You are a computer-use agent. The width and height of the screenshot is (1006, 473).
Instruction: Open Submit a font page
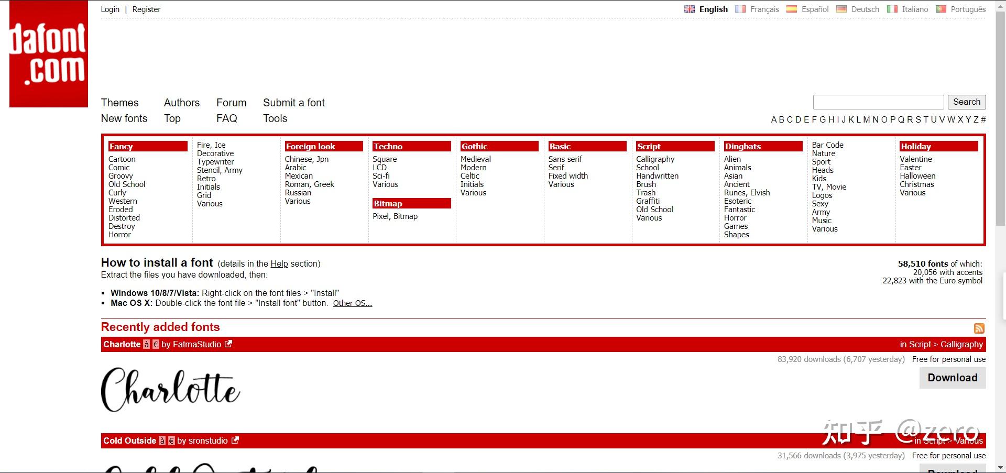click(294, 103)
